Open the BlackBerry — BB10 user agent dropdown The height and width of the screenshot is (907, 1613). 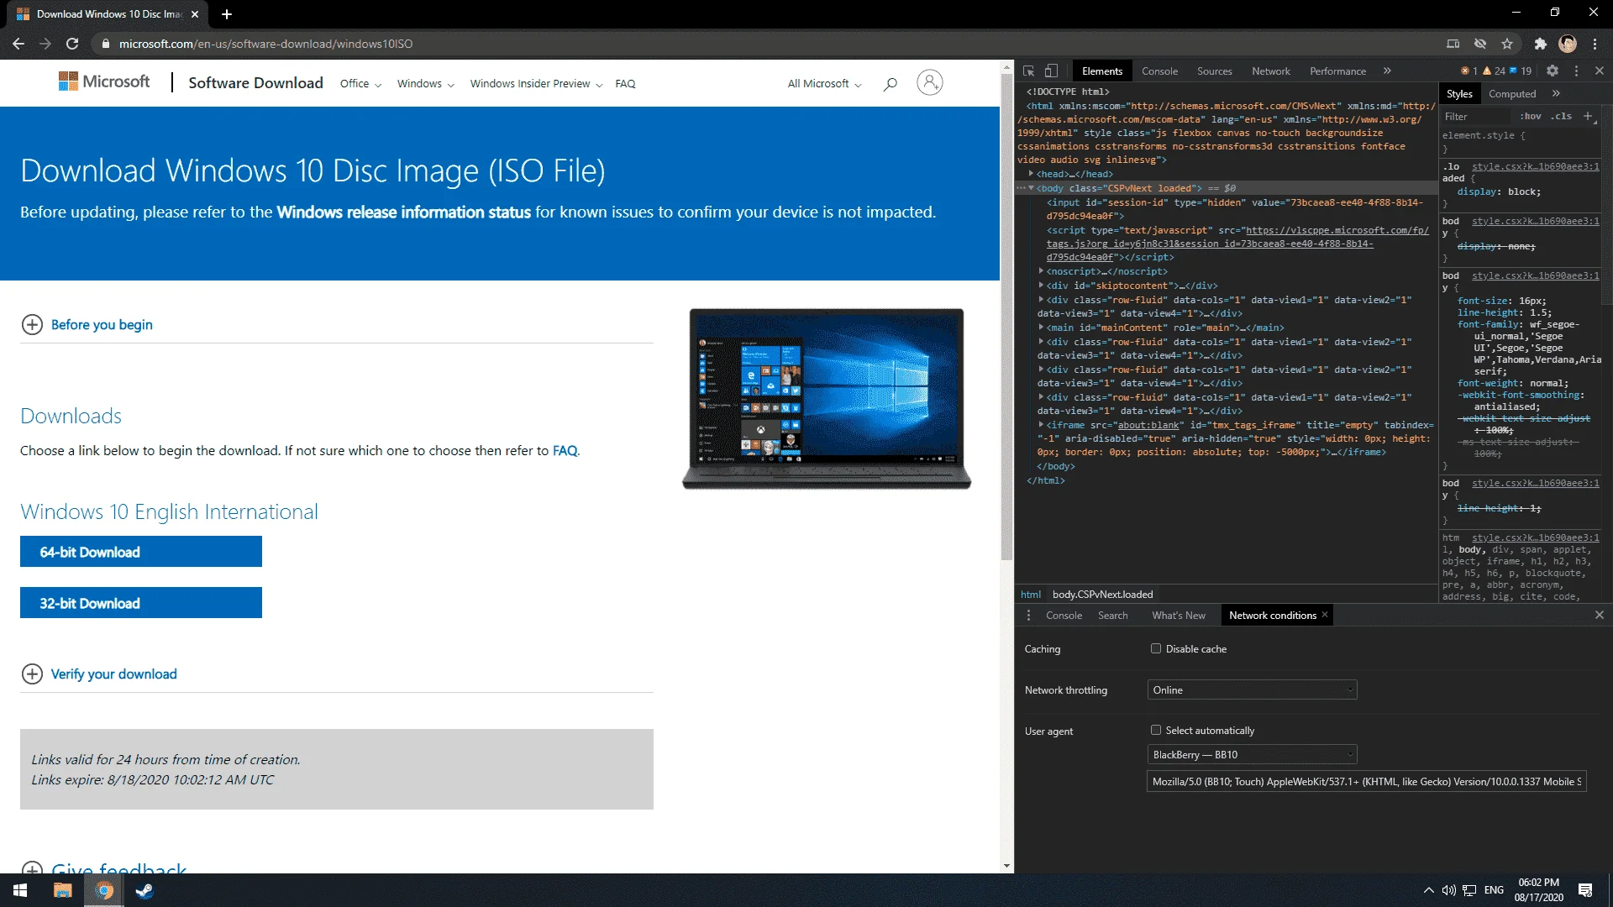(x=1252, y=754)
